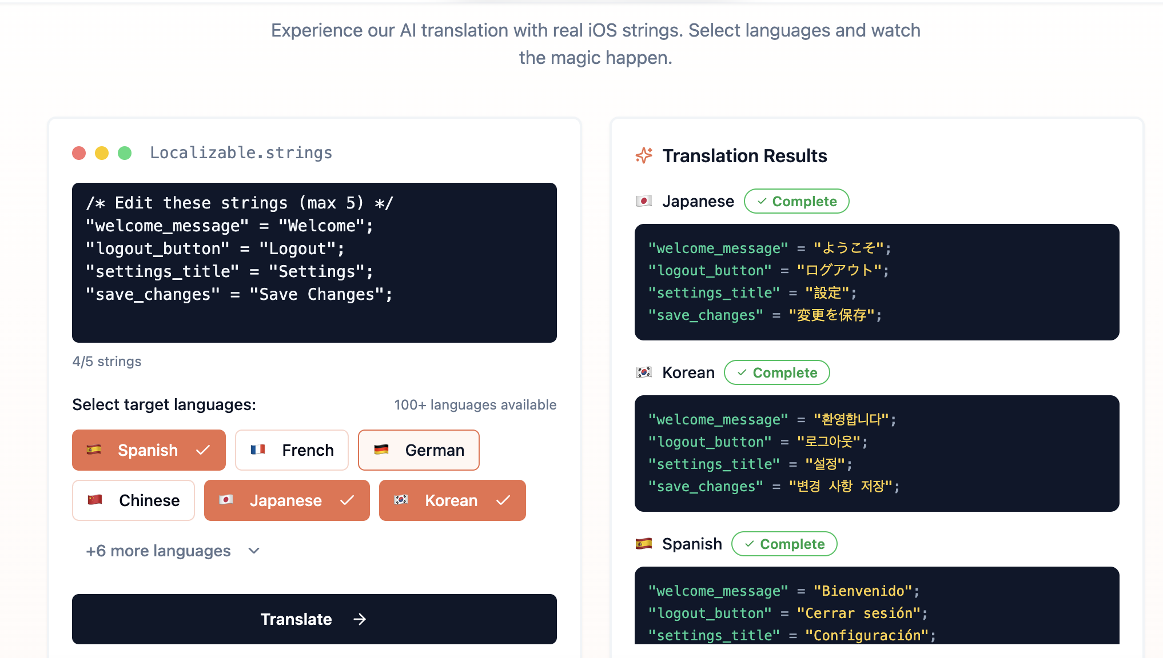Click the Complete badge for Korean
The image size is (1163, 658).
[776, 372]
